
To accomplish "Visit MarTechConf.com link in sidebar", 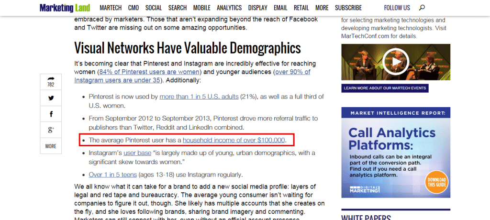I will pos(365,36).
